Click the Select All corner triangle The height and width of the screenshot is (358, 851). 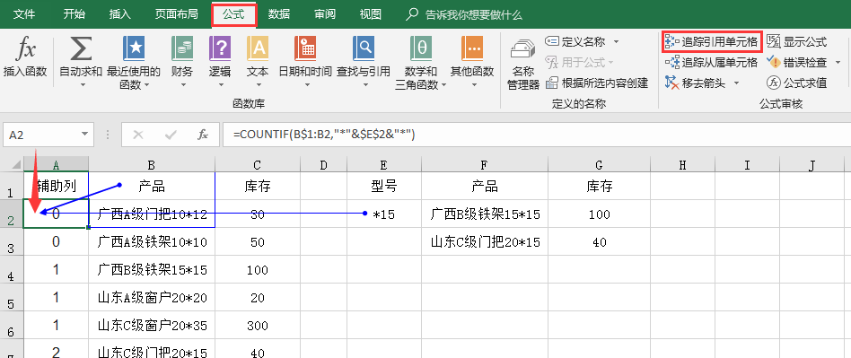pos(17,165)
